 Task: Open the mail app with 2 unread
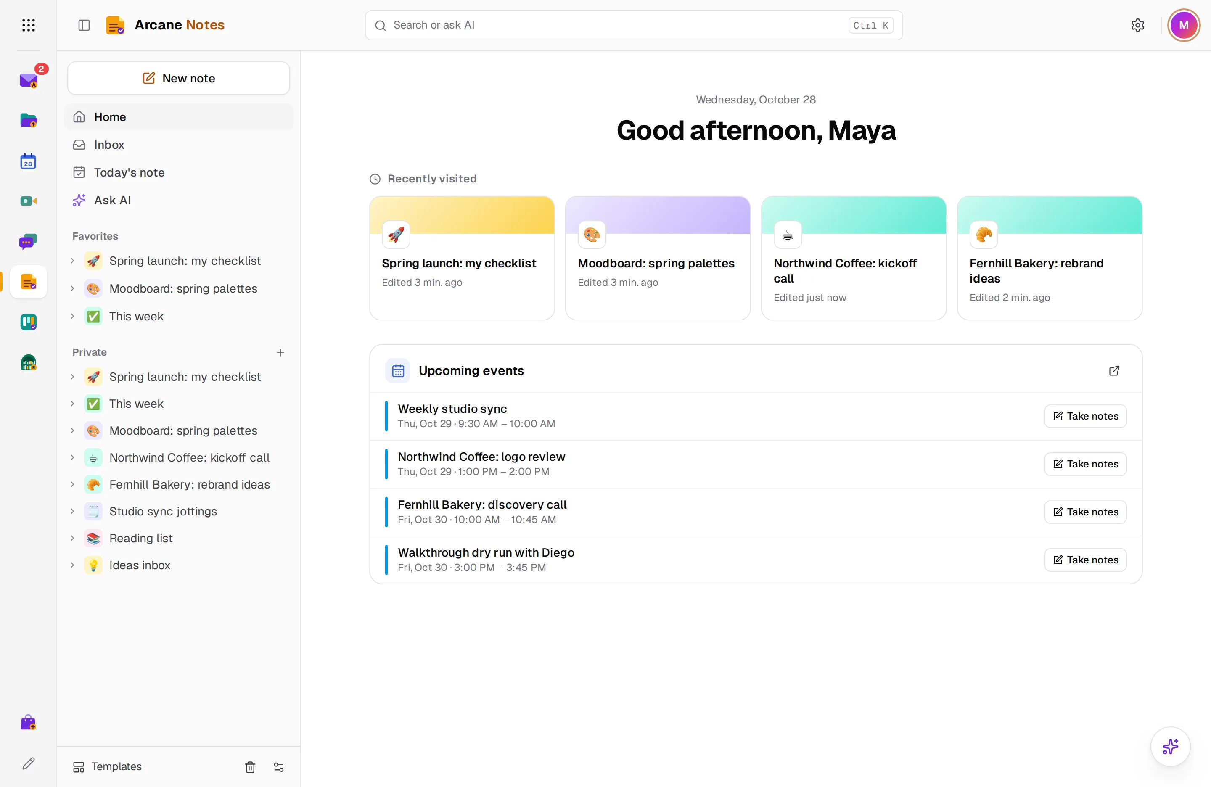coord(29,80)
